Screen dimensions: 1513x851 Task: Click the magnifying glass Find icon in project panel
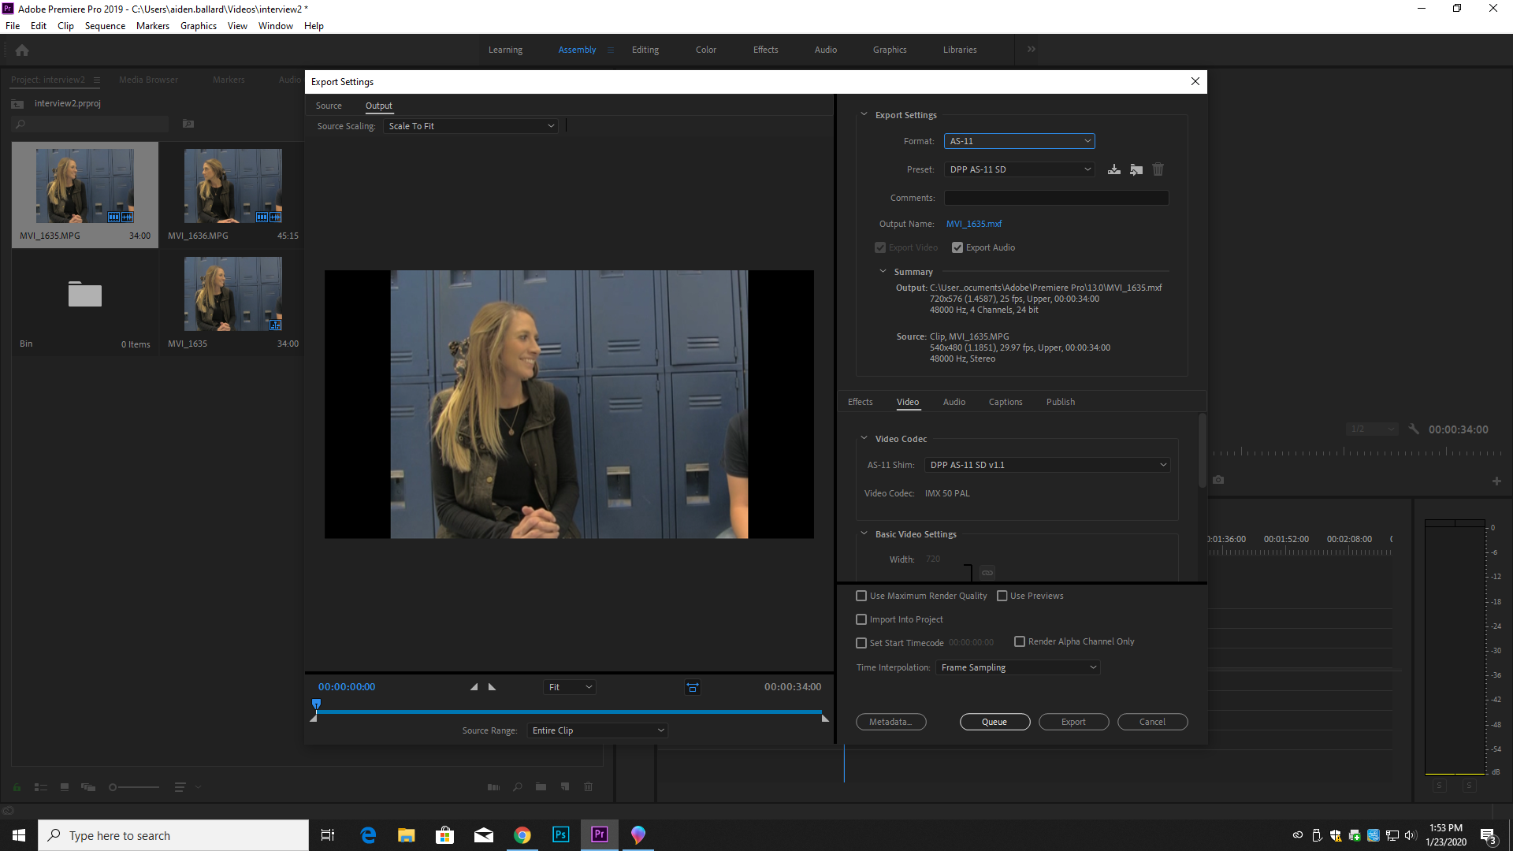click(516, 786)
